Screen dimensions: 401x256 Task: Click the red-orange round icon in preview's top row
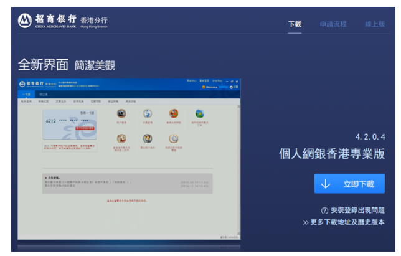click(174, 113)
